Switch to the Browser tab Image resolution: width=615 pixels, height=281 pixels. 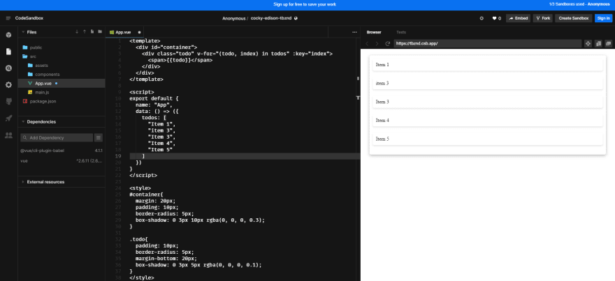[x=374, y=32]
